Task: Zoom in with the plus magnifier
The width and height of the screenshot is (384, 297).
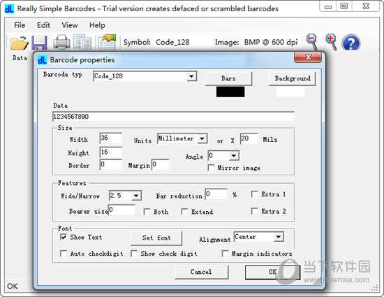Action: 331,42
